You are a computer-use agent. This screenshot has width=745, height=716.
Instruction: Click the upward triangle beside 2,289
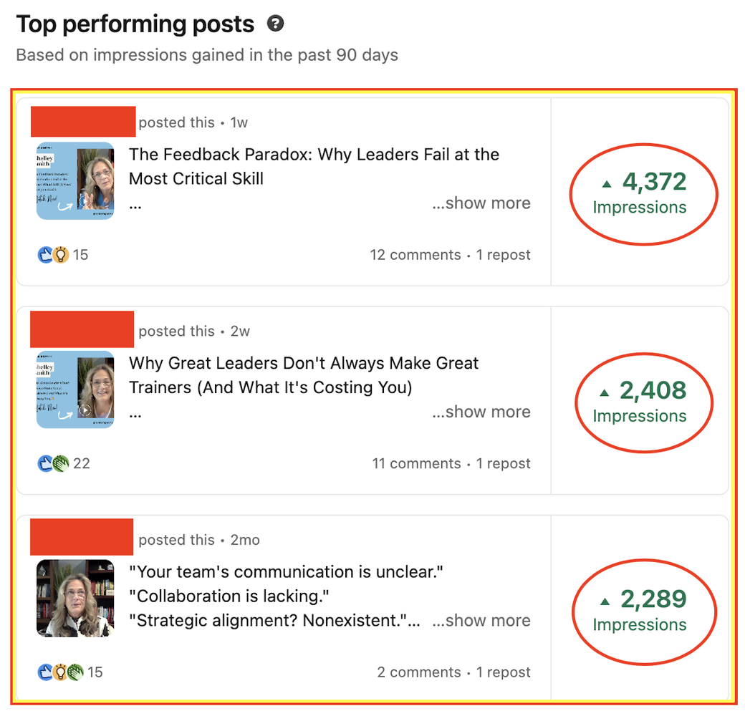coord(605,601)
